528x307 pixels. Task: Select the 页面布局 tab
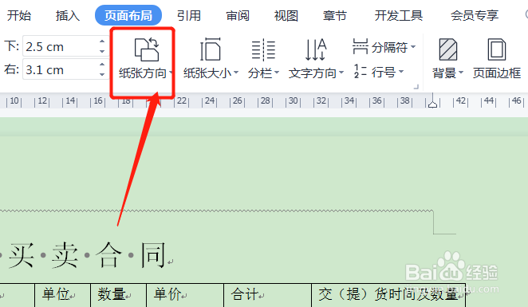(128, 15)
